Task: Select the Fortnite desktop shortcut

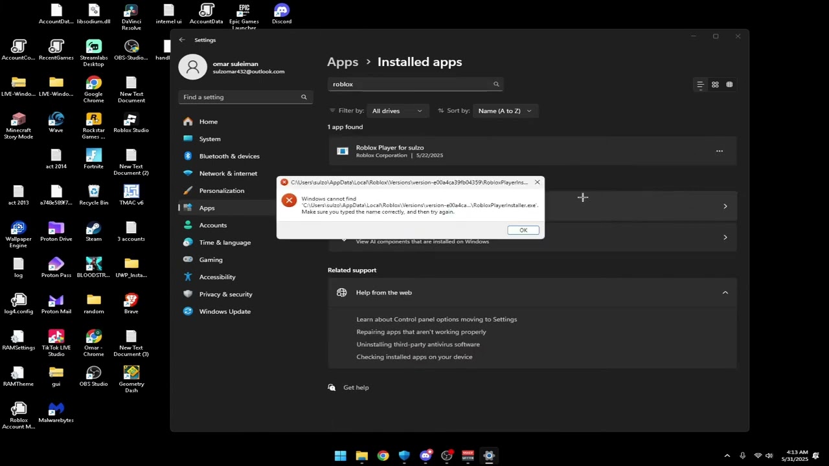Action: coord(94,159)
